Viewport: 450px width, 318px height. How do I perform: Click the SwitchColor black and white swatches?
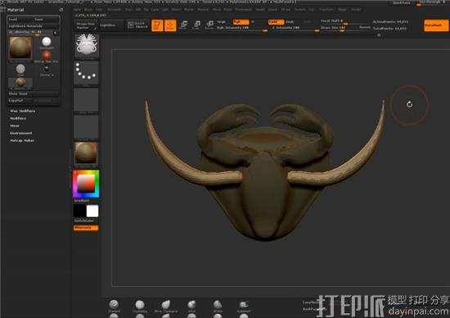tap(86, 211)
